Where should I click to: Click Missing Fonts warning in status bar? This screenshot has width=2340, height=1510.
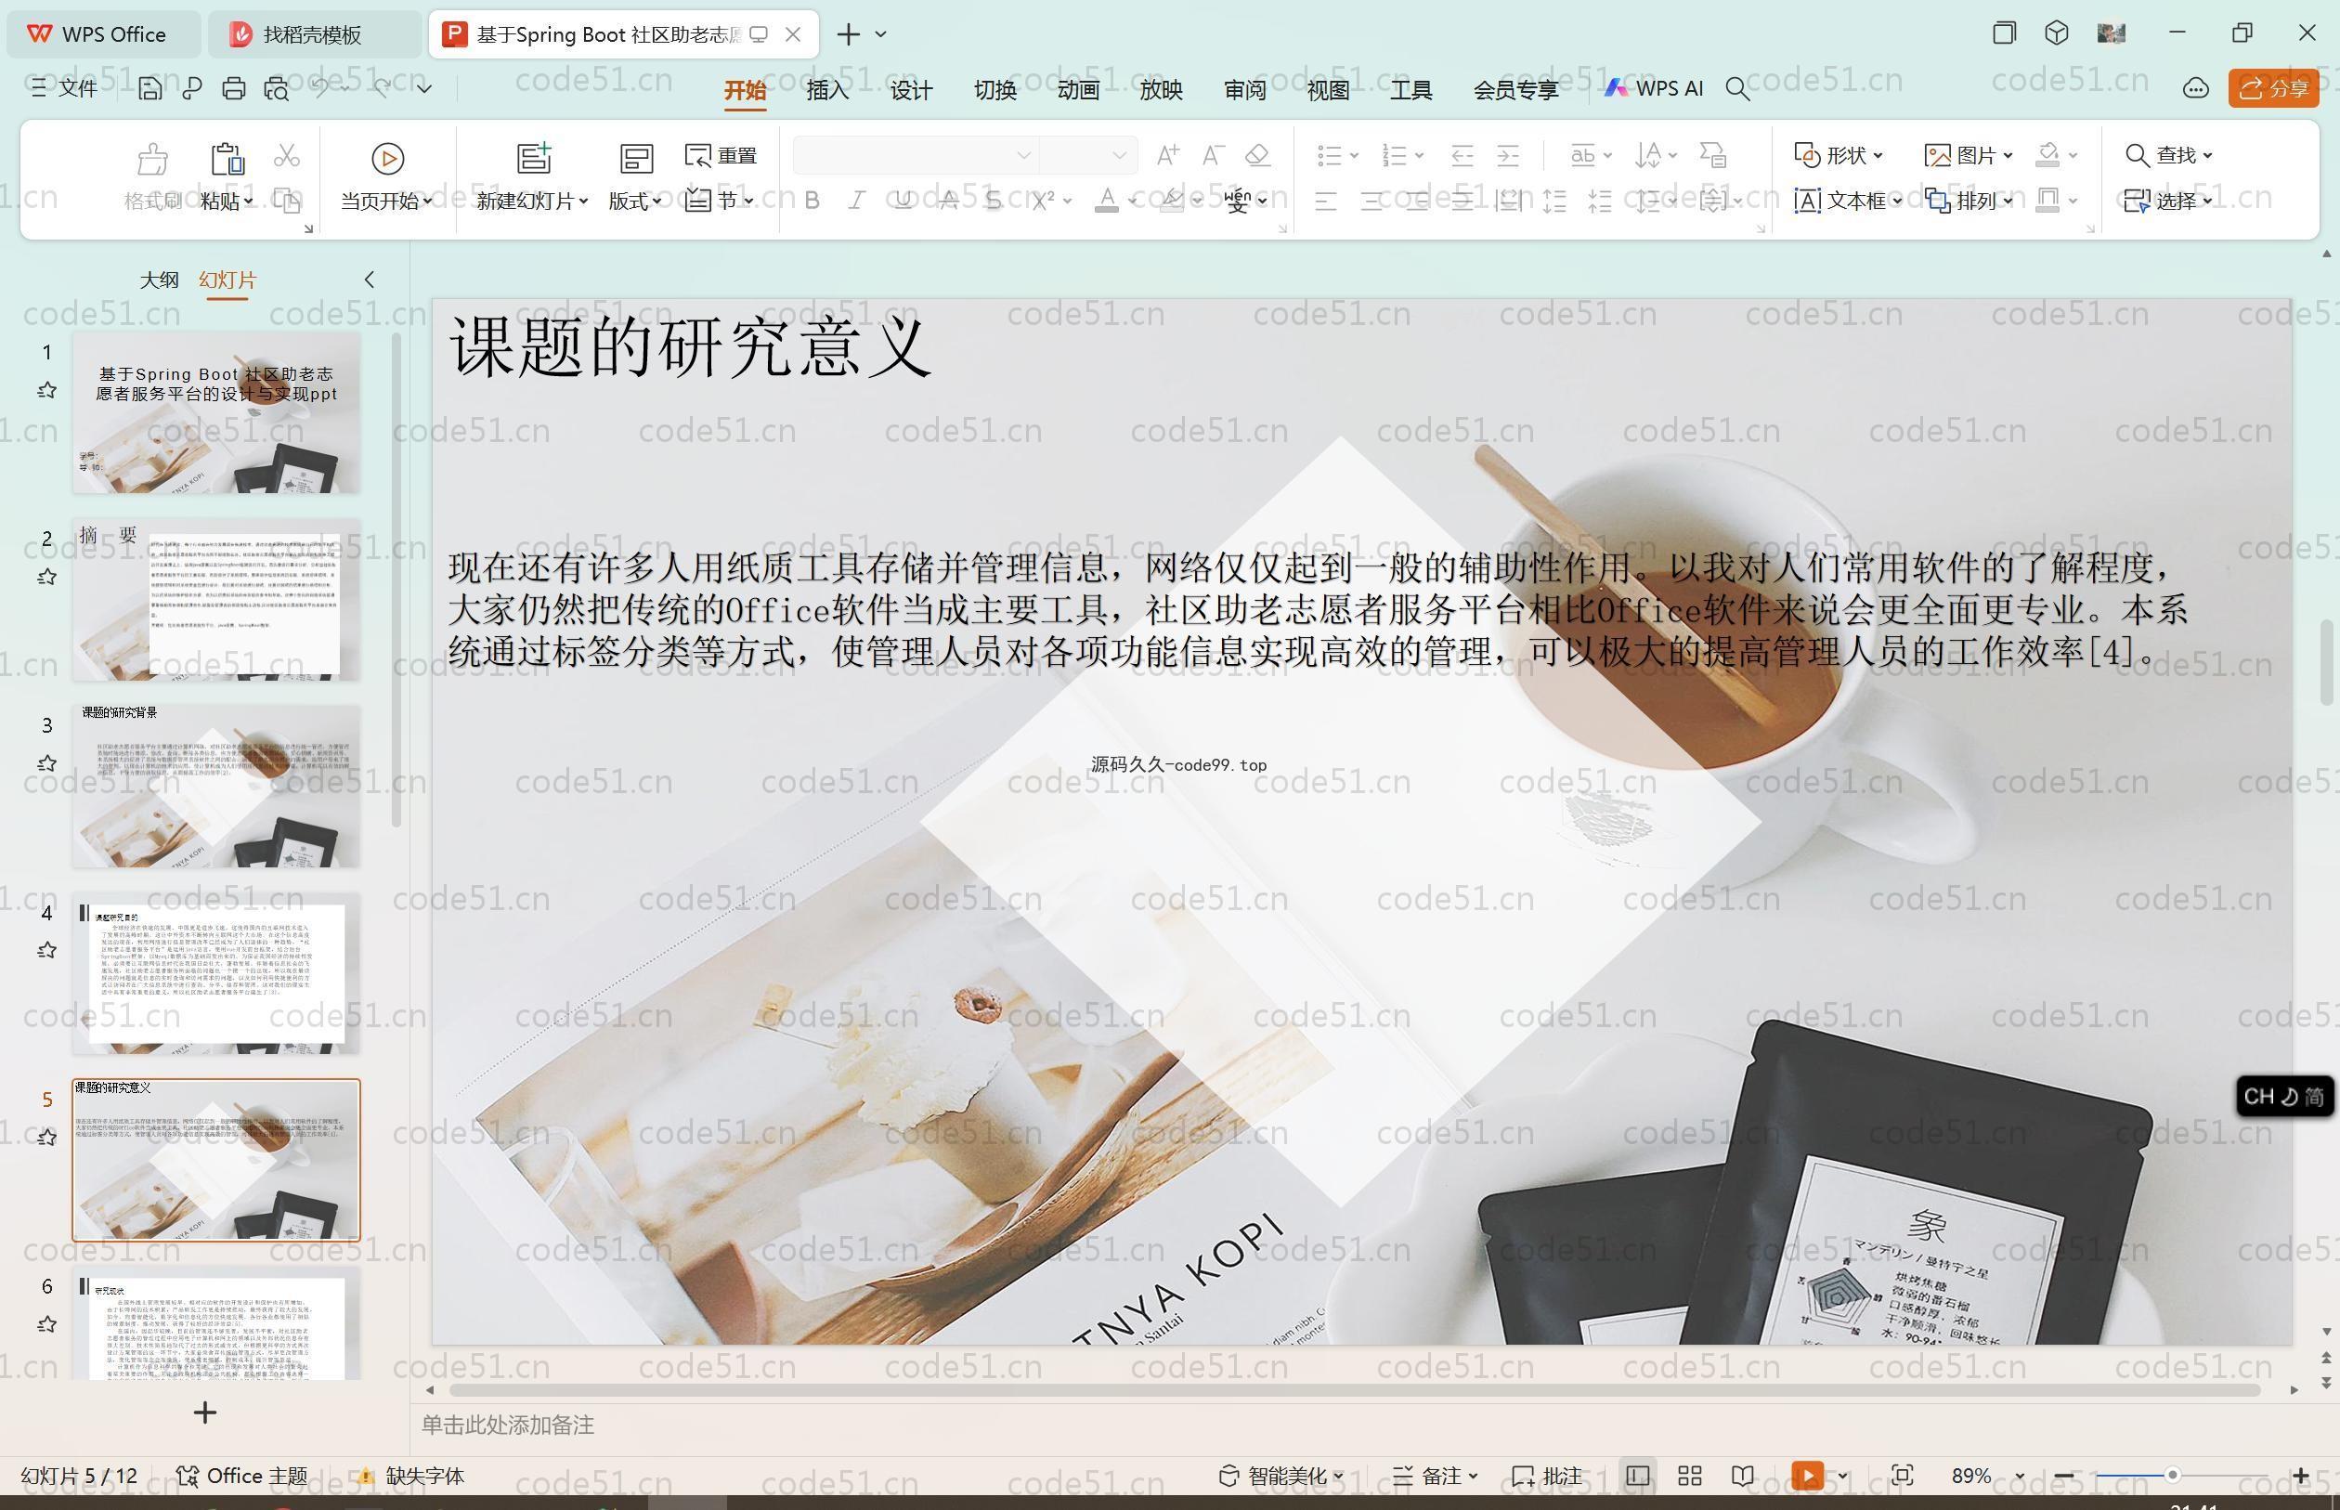tap(409, 1476)
